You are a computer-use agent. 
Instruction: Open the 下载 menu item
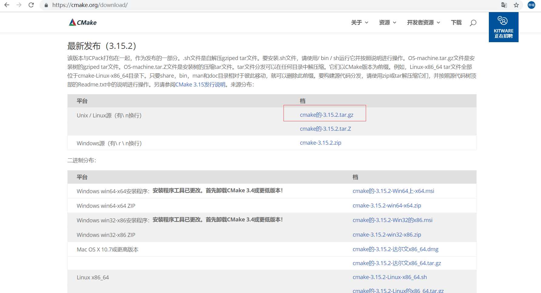coord(456,22)
